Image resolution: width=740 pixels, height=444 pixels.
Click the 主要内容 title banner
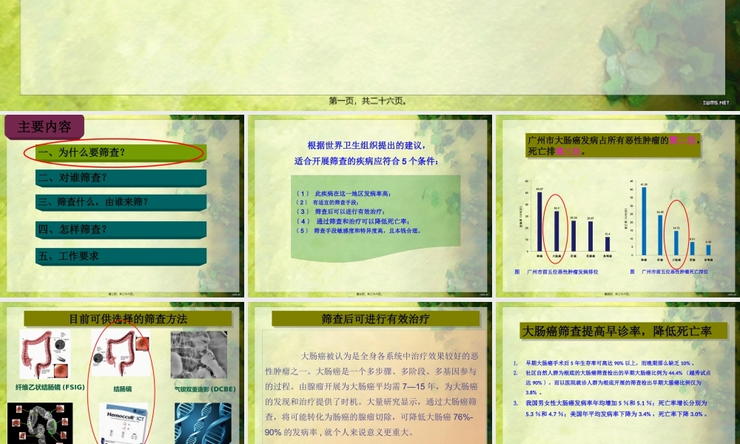45,127
